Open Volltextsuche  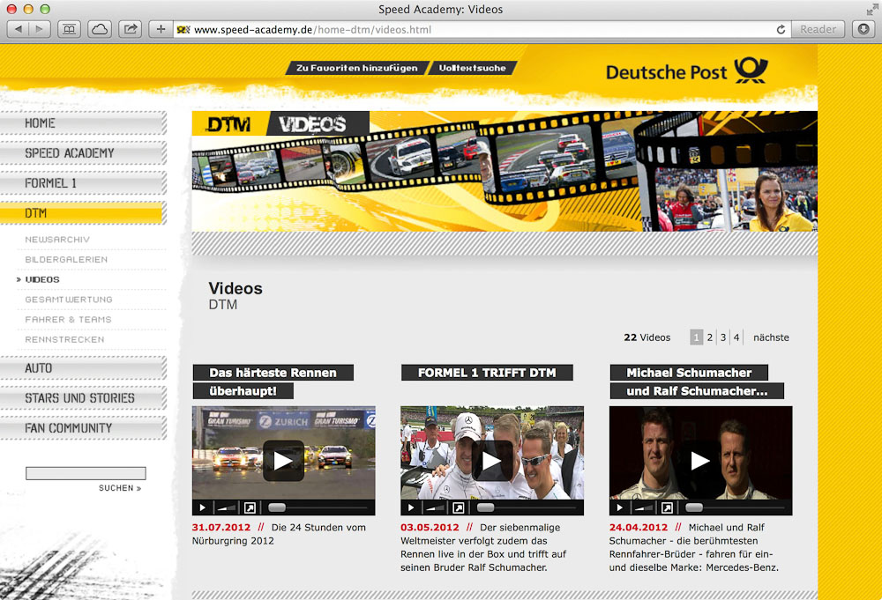[473, 68]
